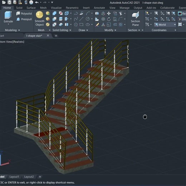The image size is (186, 186).
Task: Activate the Presspull tool
Action: click(24, 19)
